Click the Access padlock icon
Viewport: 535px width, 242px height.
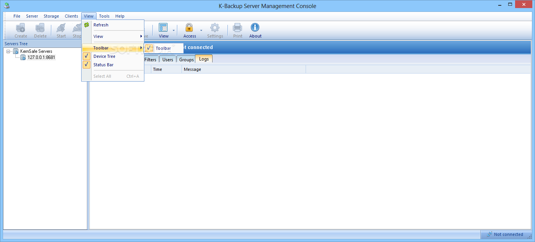[x=189, y=28]
